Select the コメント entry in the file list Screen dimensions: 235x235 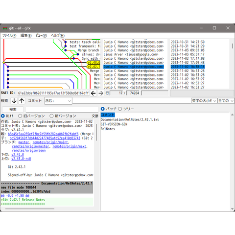(x=108, y=115)
